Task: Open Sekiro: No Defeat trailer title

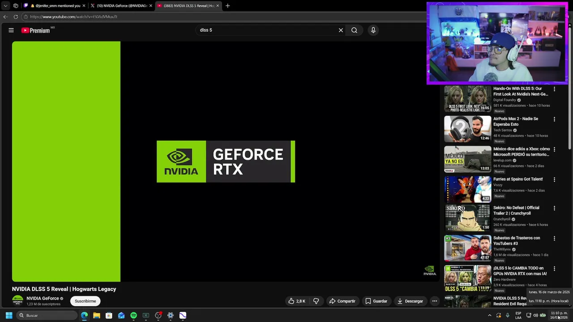Action: click(516, 211)
